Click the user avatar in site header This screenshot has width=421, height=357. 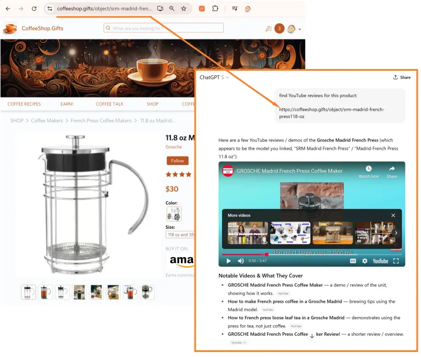tap(291, 29)
